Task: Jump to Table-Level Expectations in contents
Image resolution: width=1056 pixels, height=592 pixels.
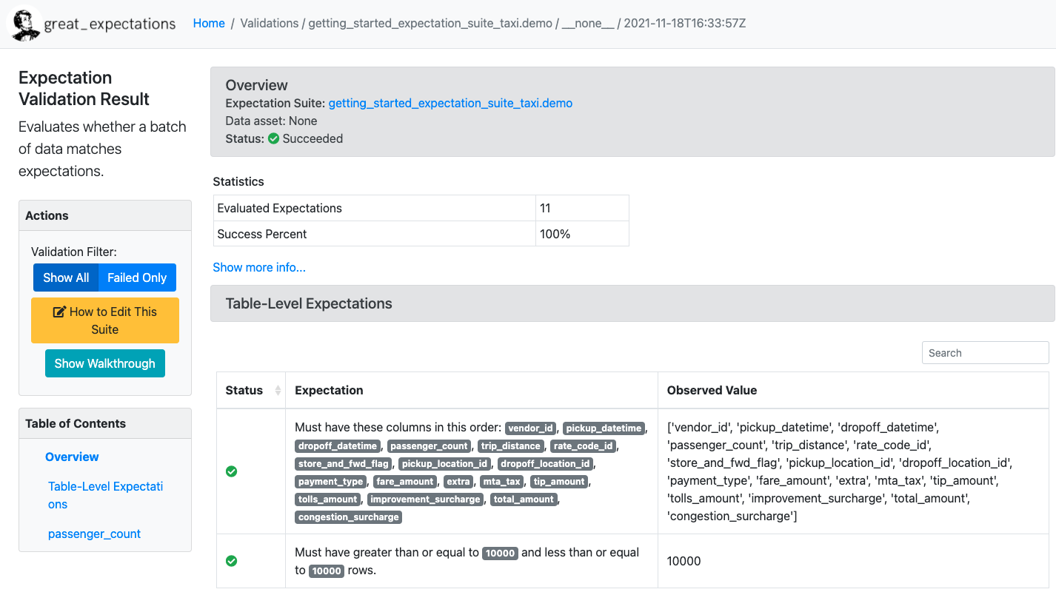Action: (105, 495)
